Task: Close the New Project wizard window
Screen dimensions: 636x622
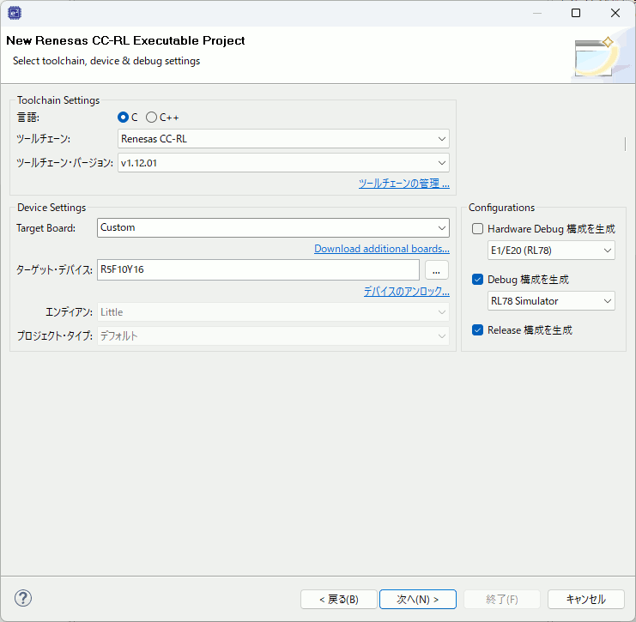Action: pos(615,13)
